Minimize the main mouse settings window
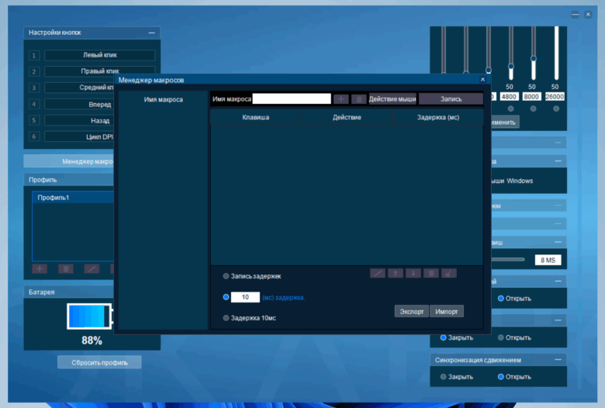This screenshot has height=408, width=605. [576, 15]
